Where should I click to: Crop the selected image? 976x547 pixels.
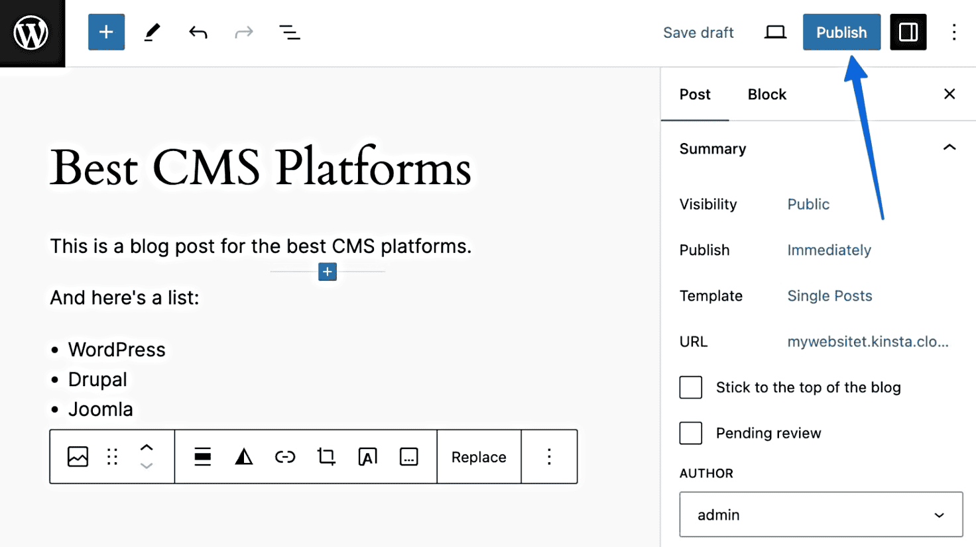(x=326, y=456)
